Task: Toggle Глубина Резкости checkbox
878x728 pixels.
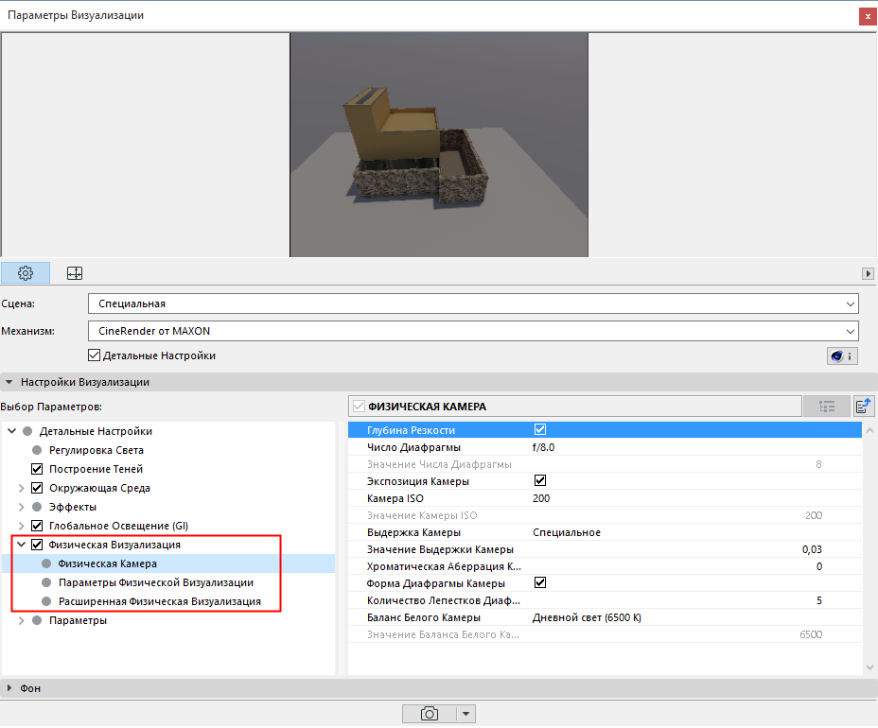Action: point(540,430)
